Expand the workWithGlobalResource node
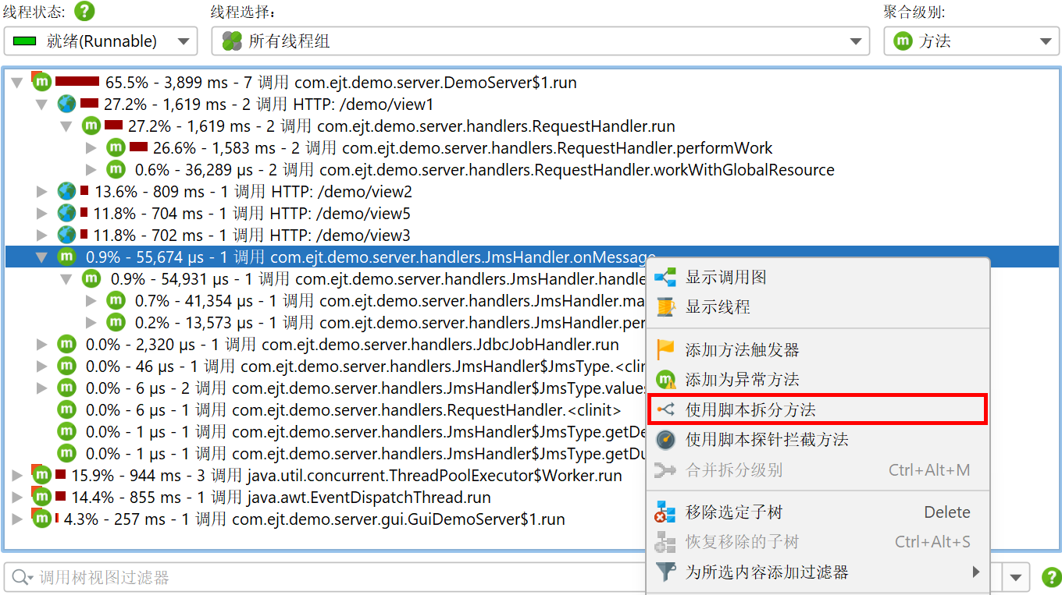1062x595 pixels. (91, 169)
